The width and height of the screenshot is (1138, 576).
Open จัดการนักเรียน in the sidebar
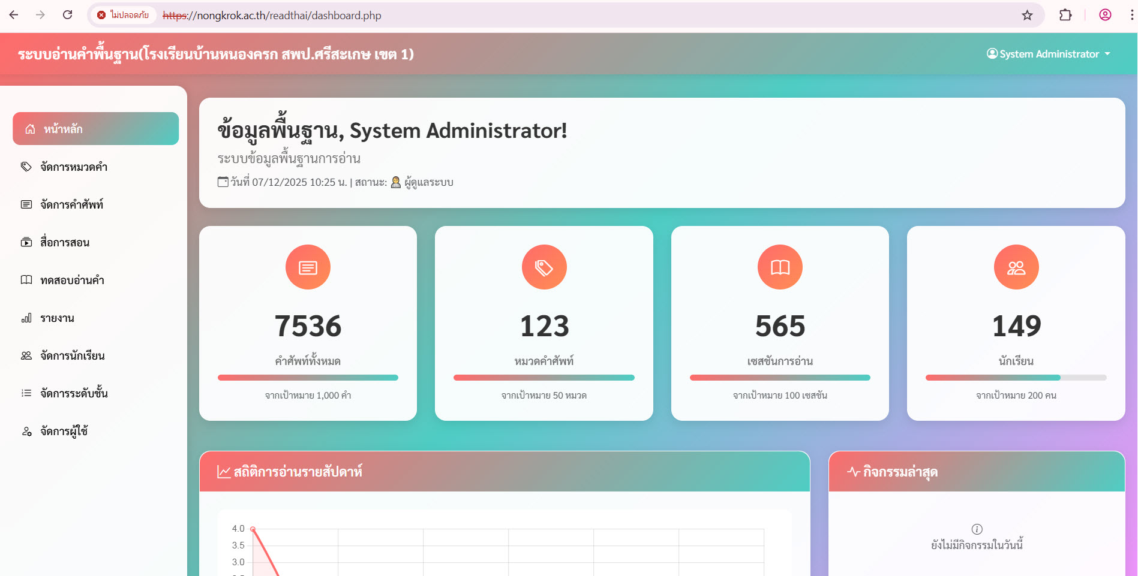(96, 355)
